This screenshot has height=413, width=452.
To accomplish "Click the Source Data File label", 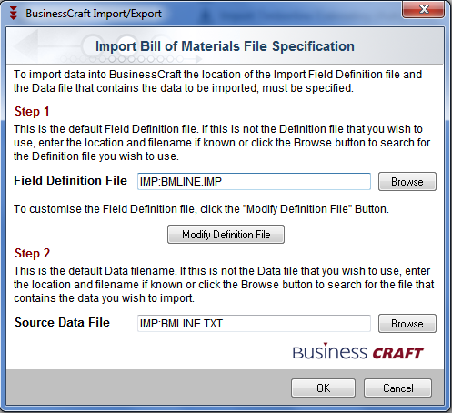I will coord(62,322).
